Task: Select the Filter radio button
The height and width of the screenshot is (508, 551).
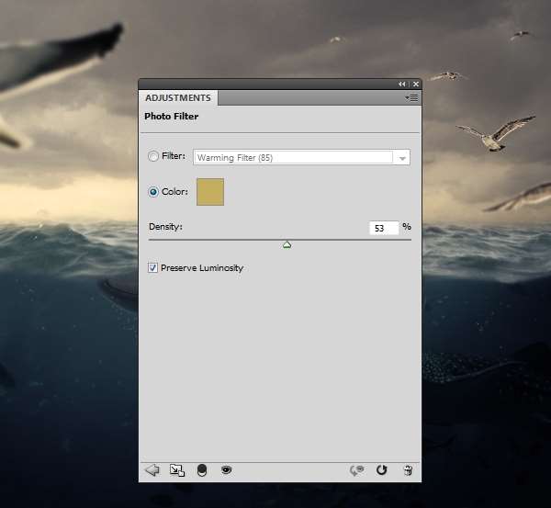Action: point(153,157)
